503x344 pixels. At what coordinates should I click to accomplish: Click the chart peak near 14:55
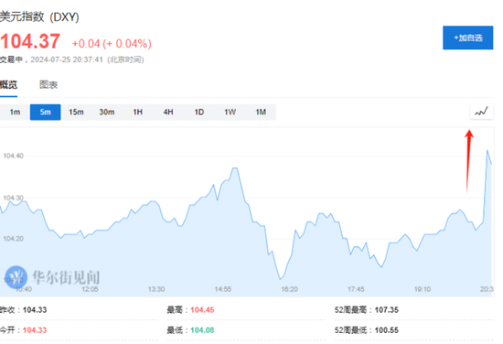coord(235,167)
